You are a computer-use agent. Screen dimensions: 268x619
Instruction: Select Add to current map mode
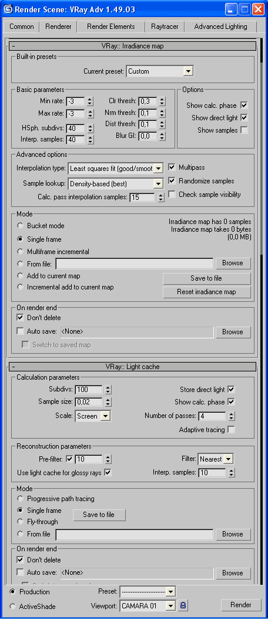pos(20,275)
